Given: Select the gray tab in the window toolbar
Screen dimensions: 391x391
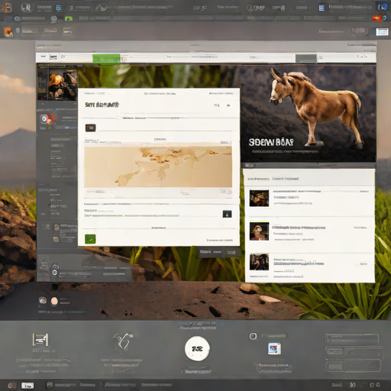Looking at the screenshot, I should click(305, 59).
